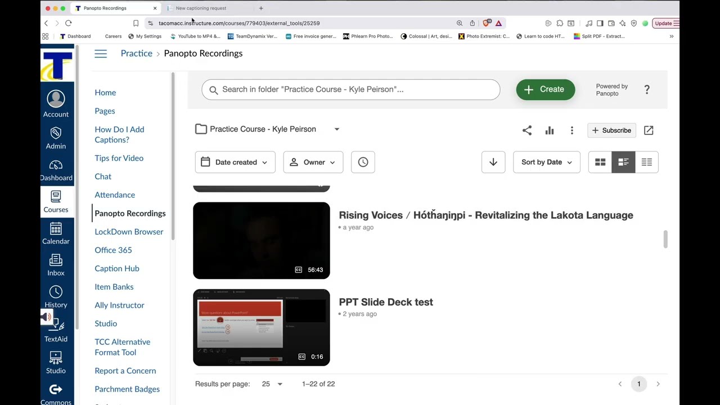
Task: Open Pages in course navigation
Action: pos(105,111)
